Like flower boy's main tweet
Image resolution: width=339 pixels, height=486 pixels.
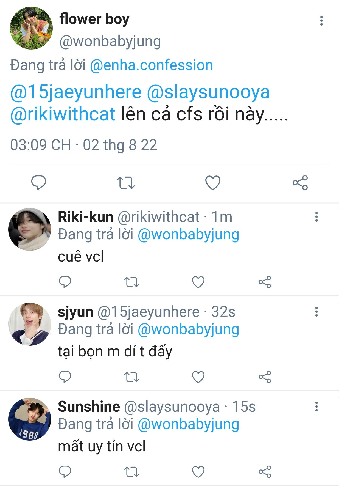coord(213,183)
